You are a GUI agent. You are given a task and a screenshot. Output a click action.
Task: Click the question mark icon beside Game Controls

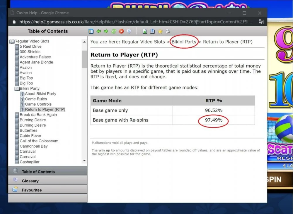tap(23, 104)
